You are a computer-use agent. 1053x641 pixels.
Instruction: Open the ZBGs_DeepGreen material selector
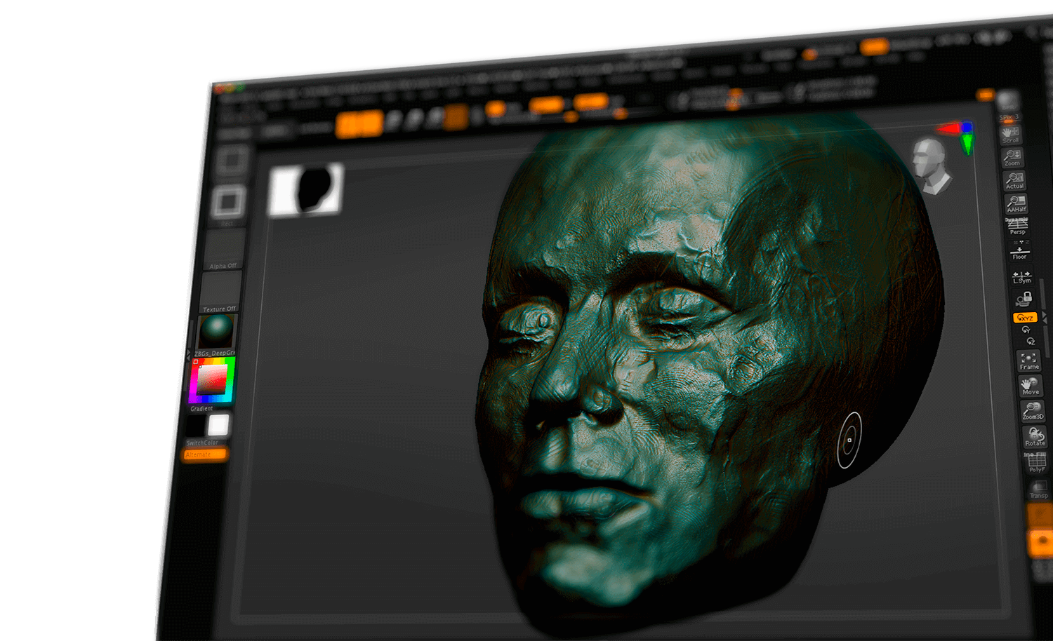point(216,335)
